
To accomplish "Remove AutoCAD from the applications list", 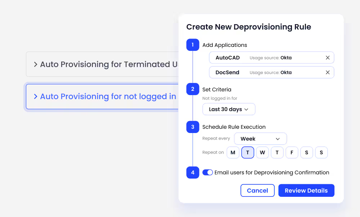I will [x=328, y=57].
